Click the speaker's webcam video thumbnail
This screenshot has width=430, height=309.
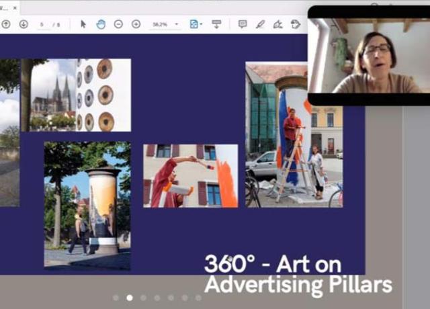click(x=369, y=55)
